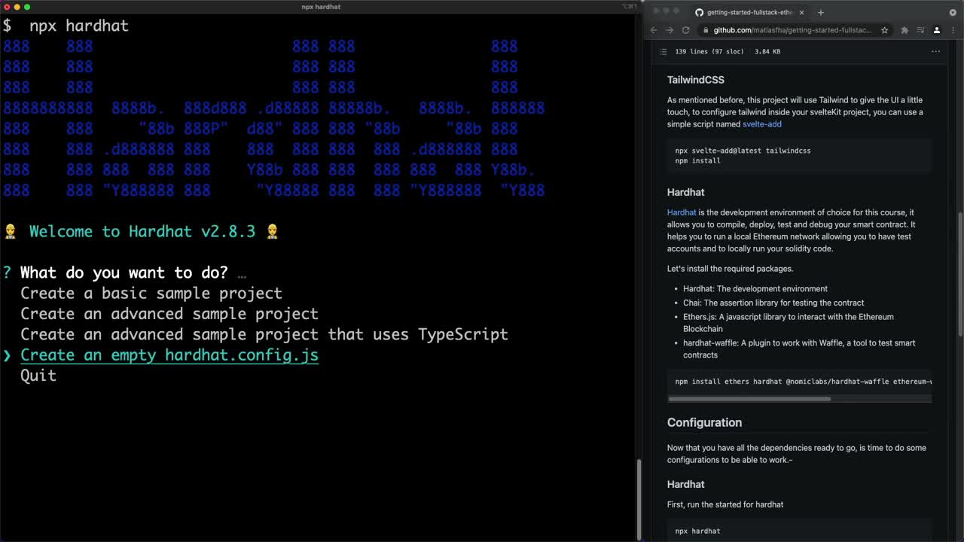Open the '...' menu on the file header
Screen dimensions: 964x542
coord(936,51)
